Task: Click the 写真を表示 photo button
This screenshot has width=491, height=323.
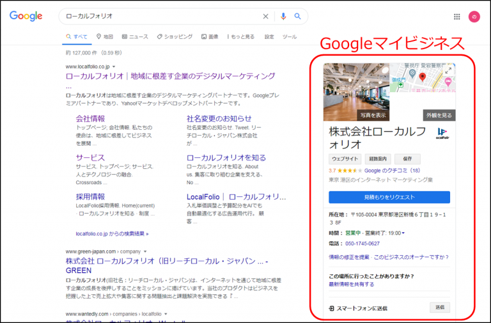Action: coord(373,115)
